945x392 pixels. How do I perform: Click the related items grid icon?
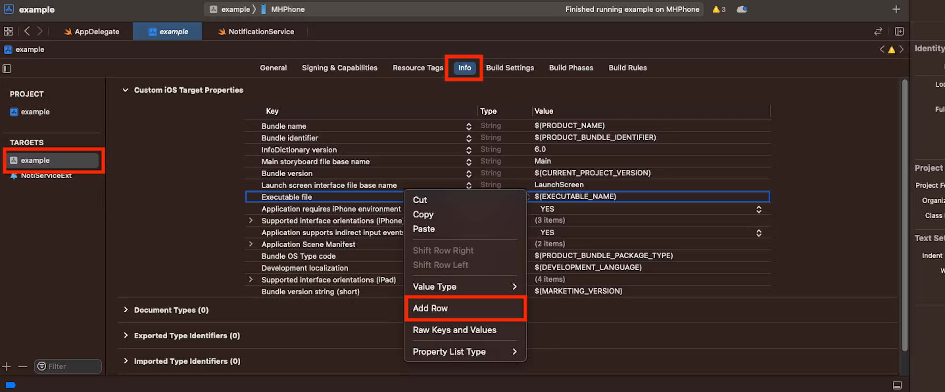pos(8,32)
